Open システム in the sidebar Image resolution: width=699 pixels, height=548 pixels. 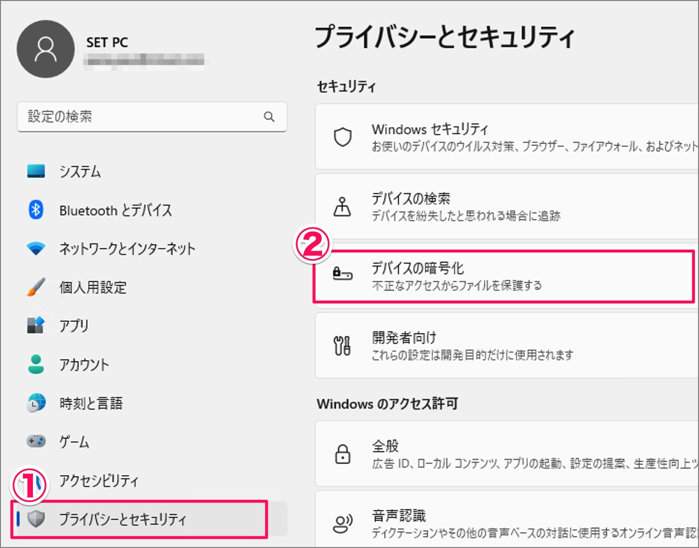[x=80, y=172]
